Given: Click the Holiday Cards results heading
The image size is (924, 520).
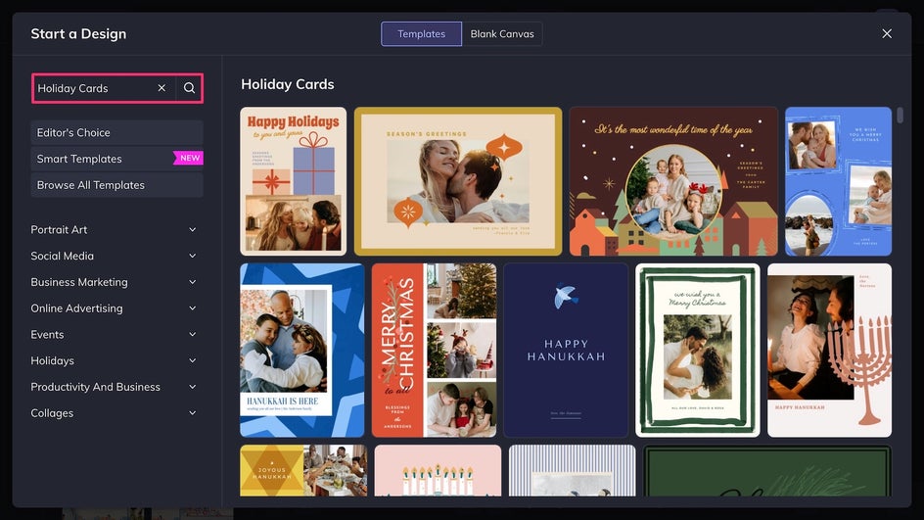Looking at the screenshot, I should point(288,84).
